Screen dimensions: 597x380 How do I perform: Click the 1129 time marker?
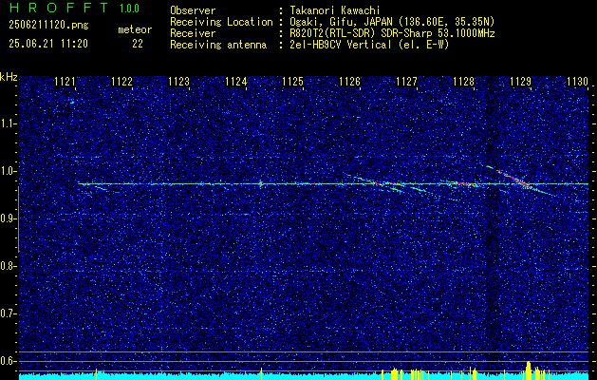pyautogui.click(x=520, y=82)
